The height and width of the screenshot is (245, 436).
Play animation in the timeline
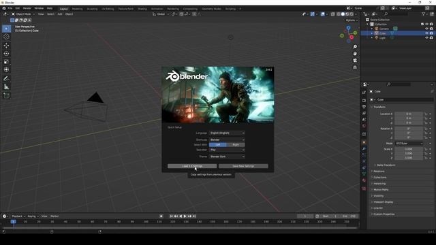185,216
